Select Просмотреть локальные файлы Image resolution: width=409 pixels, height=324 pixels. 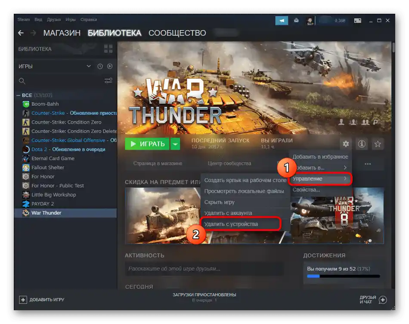(245, 191)
